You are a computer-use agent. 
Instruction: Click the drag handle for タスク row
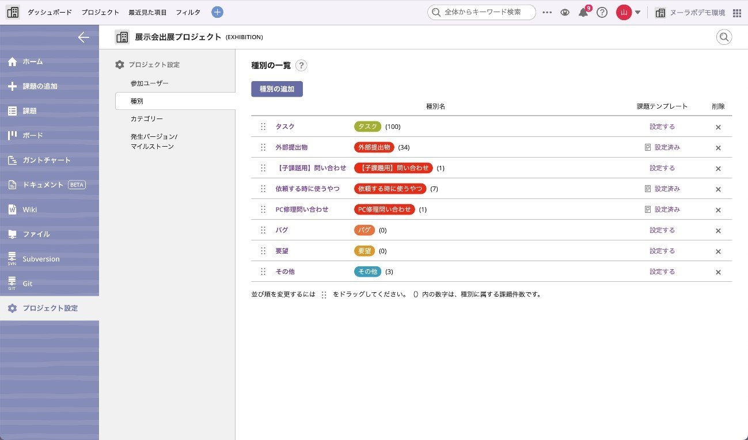tap(263, 127)
